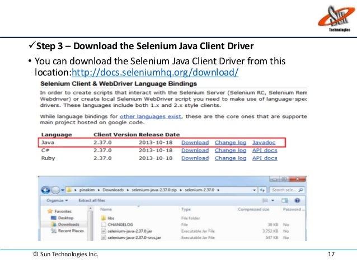Close the Explorer window
The image size is (357, 268).
point(297,179)
